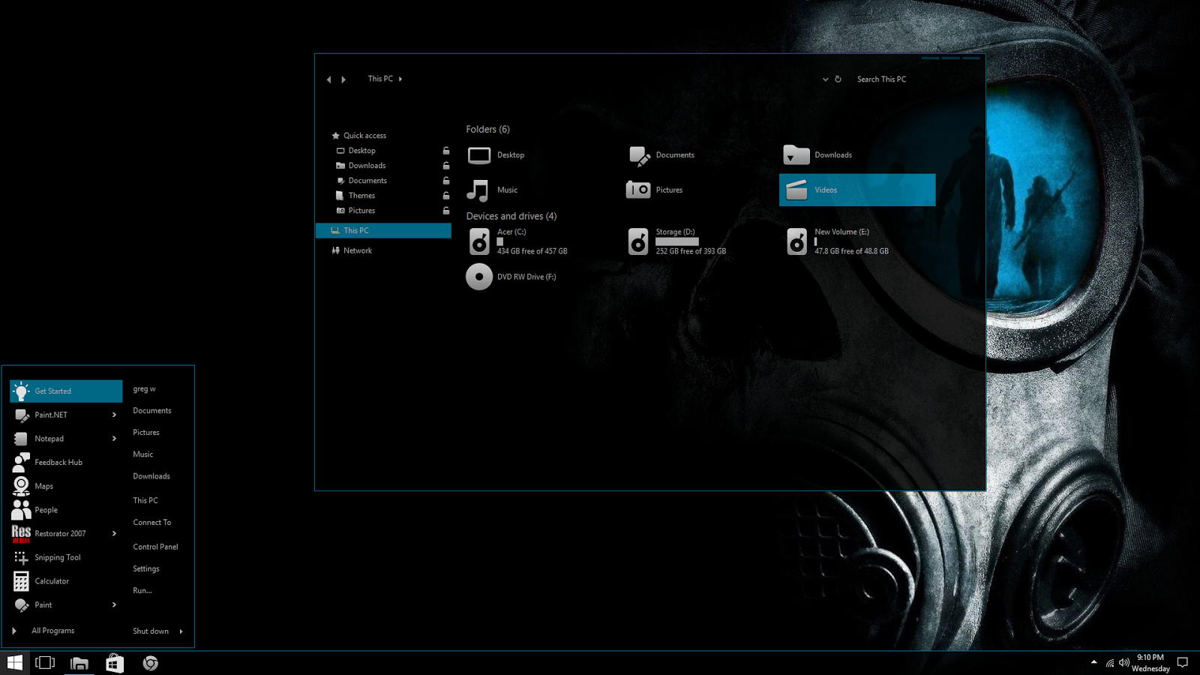
Task: Expand the Paint submenu
Action: (x=114, y=605)
